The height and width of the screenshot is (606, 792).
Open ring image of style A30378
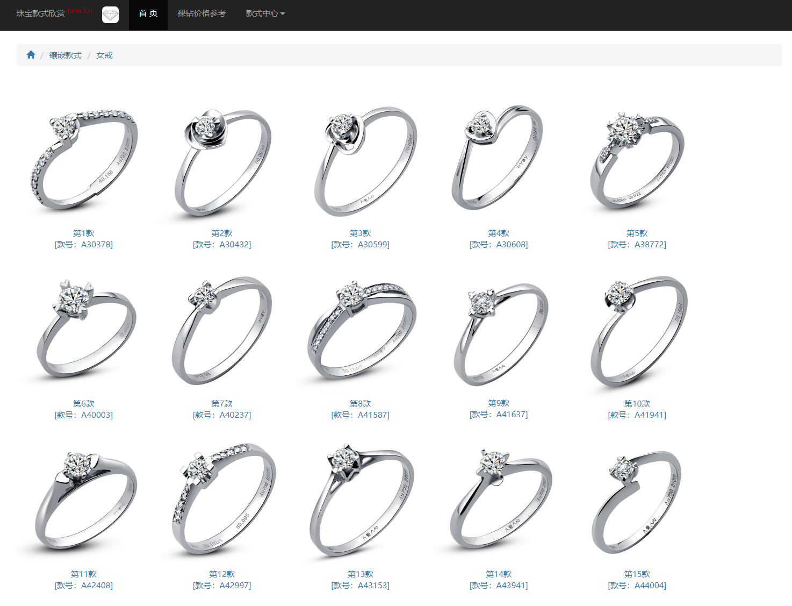coord(84,160)
